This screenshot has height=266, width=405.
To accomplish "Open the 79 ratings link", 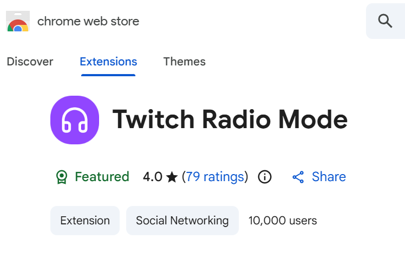I will pos(214,177).
